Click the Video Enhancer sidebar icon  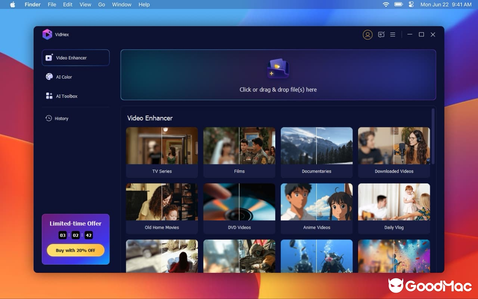pyautogui.click(x=49, y=58)
